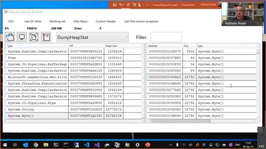Click the orange search tray icon
The height and width of the screenshot is (149, 266).
tap(197, 145)
